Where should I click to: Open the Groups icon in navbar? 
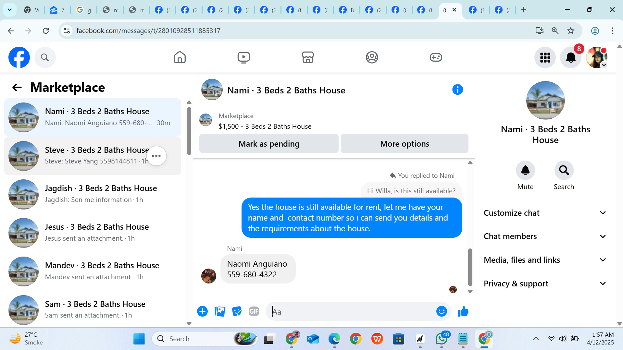(x=372, y=57)
